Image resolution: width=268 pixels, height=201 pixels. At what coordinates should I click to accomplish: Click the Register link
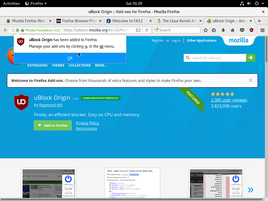click(158, 41)
